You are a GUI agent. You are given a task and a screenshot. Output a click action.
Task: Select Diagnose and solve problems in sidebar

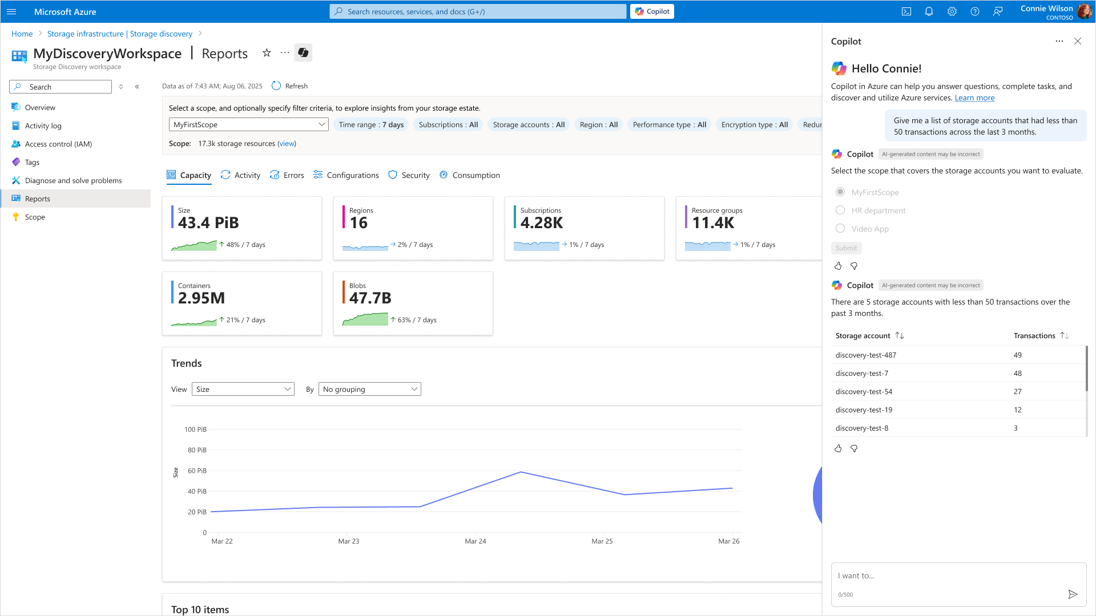(73, 180)
